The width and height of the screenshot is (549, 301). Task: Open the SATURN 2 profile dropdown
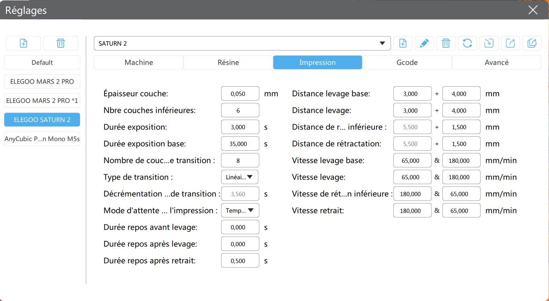382,43
